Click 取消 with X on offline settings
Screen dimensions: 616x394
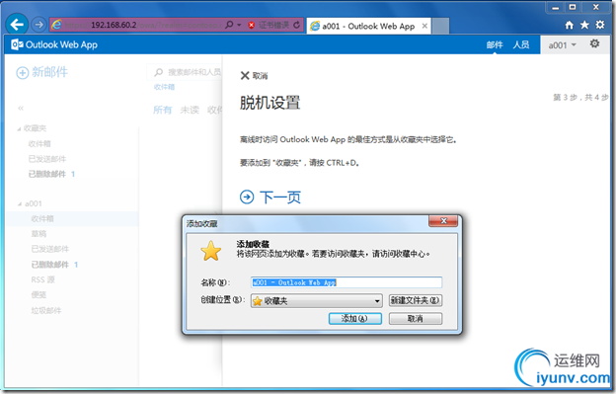click(254, 76)
